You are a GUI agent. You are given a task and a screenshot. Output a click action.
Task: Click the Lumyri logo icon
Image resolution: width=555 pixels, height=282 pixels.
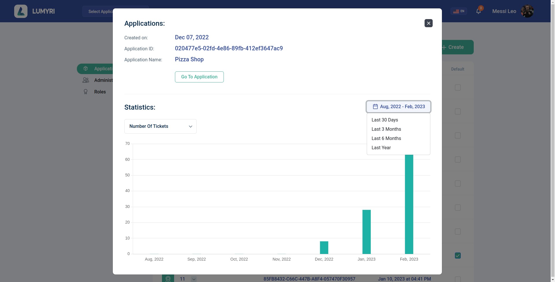point(21,11)
